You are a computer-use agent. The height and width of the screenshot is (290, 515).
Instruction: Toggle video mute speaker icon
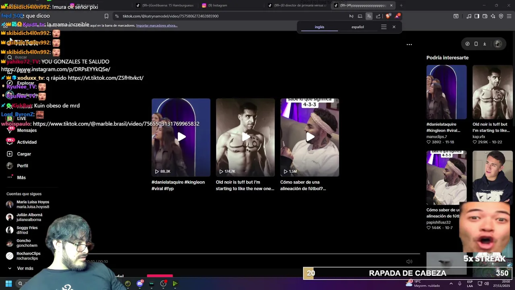pyautogui.click(x=409, y=261)
